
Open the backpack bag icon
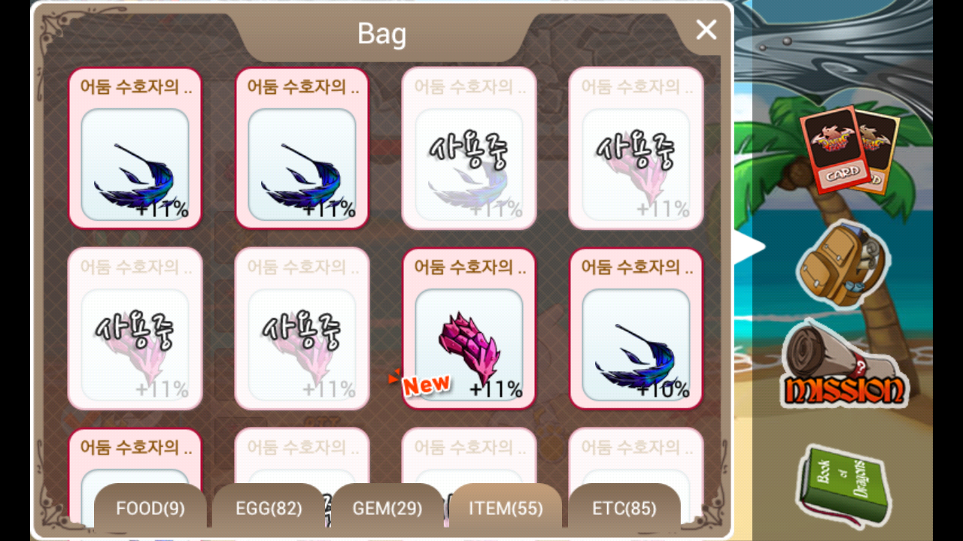(x=843, y=263)
